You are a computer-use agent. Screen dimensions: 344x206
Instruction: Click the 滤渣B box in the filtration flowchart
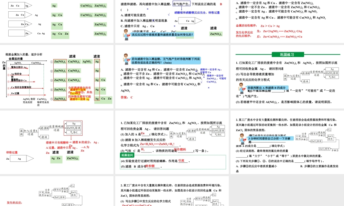point(44,128)
